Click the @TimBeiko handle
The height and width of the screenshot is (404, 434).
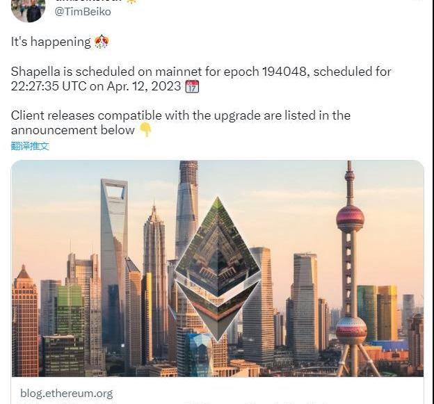[83, 12]
